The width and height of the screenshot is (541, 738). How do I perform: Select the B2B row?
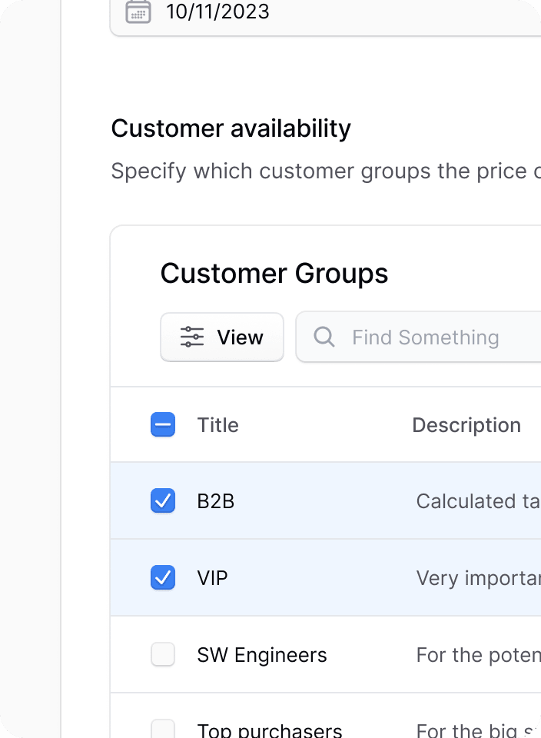coord(215,500)
